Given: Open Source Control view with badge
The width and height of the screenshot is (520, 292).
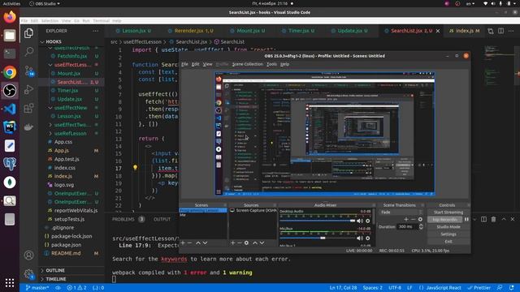Looking at the screenshot, I should point(29,71).
